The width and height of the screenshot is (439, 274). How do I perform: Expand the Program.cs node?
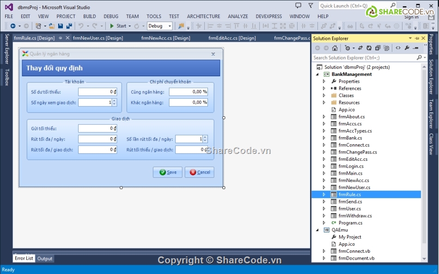point(324,223)
